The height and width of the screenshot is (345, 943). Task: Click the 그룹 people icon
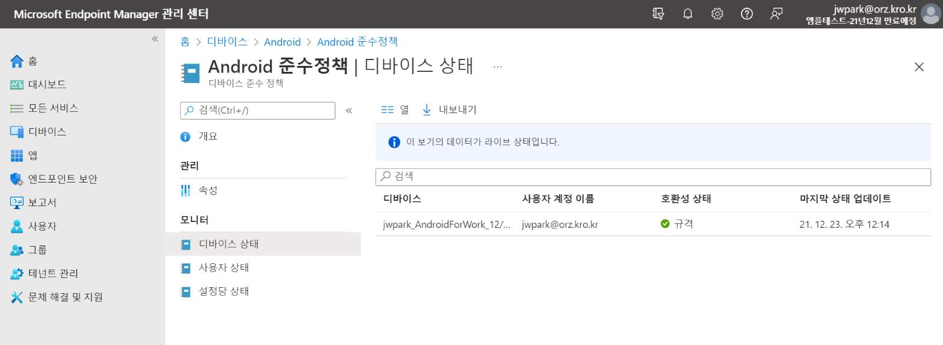click(x=17, y=250)
